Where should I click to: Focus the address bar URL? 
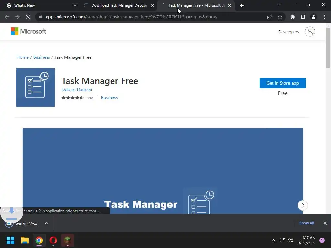click(x=131, y=17)
